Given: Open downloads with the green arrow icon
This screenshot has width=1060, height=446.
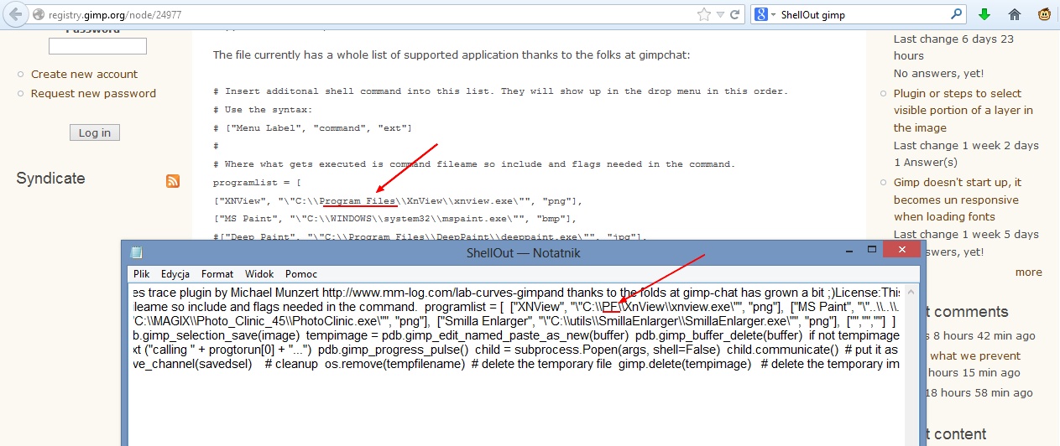Looking at the screenshot, I should pyautogui.click(x=984, y=14).
